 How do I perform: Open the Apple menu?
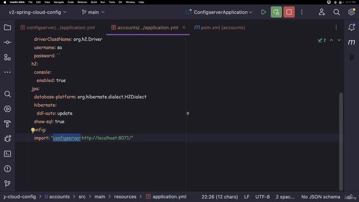[x=5, y=2]
